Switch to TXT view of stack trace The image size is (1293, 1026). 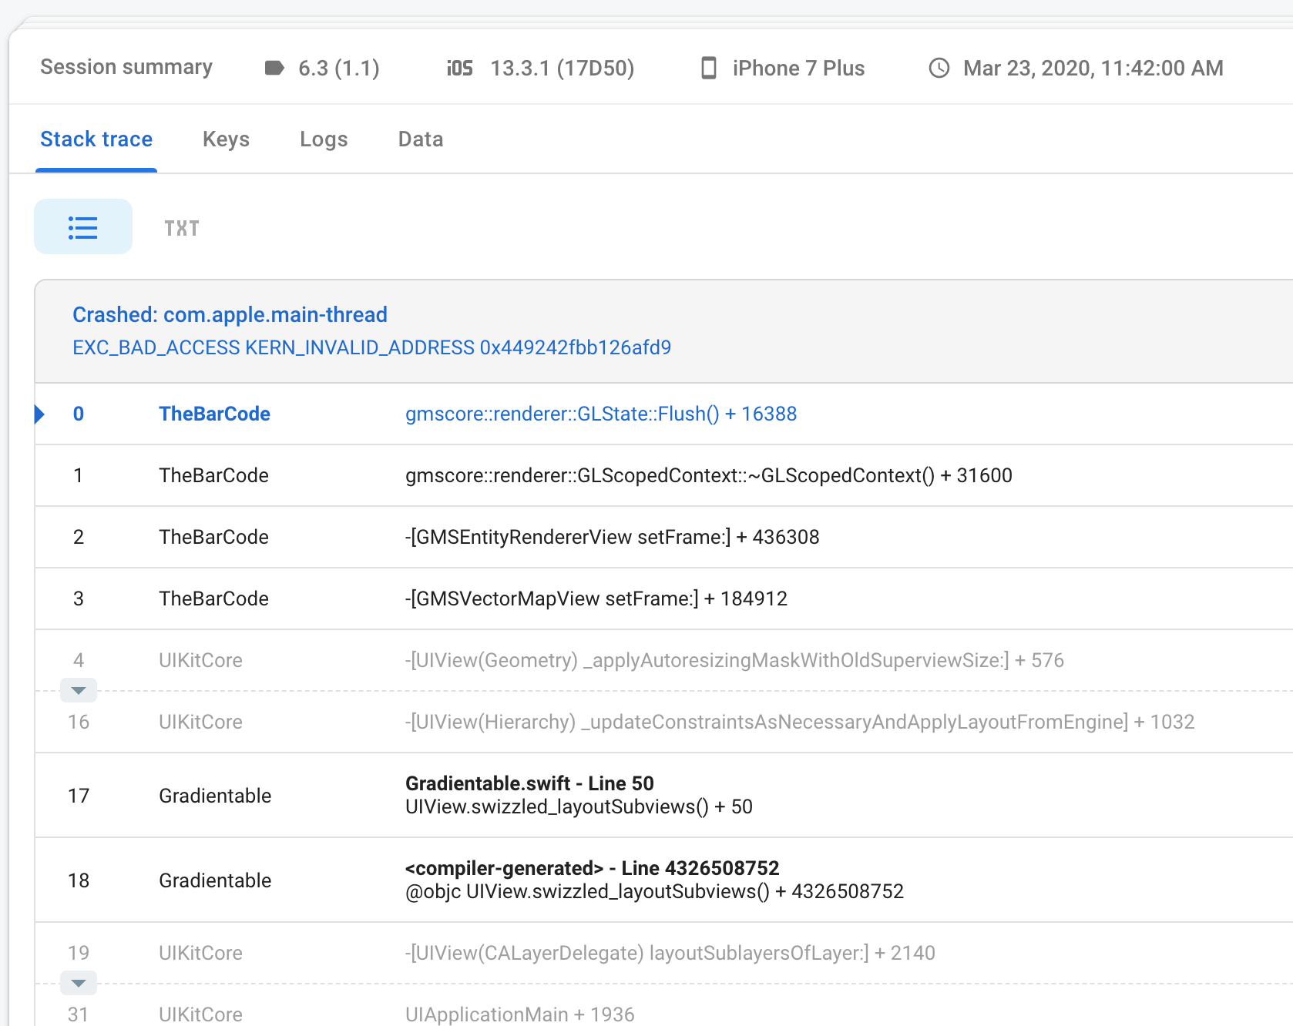[x=182, y=228]
